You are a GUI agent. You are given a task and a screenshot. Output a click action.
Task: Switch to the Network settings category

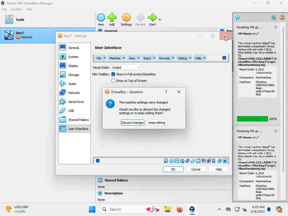[75, 93]
